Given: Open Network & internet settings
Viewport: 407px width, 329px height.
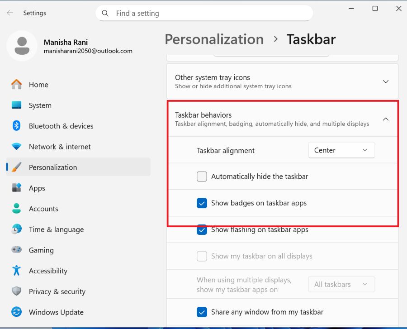Looking at the screenshot, I should click(x=60, y=147).
